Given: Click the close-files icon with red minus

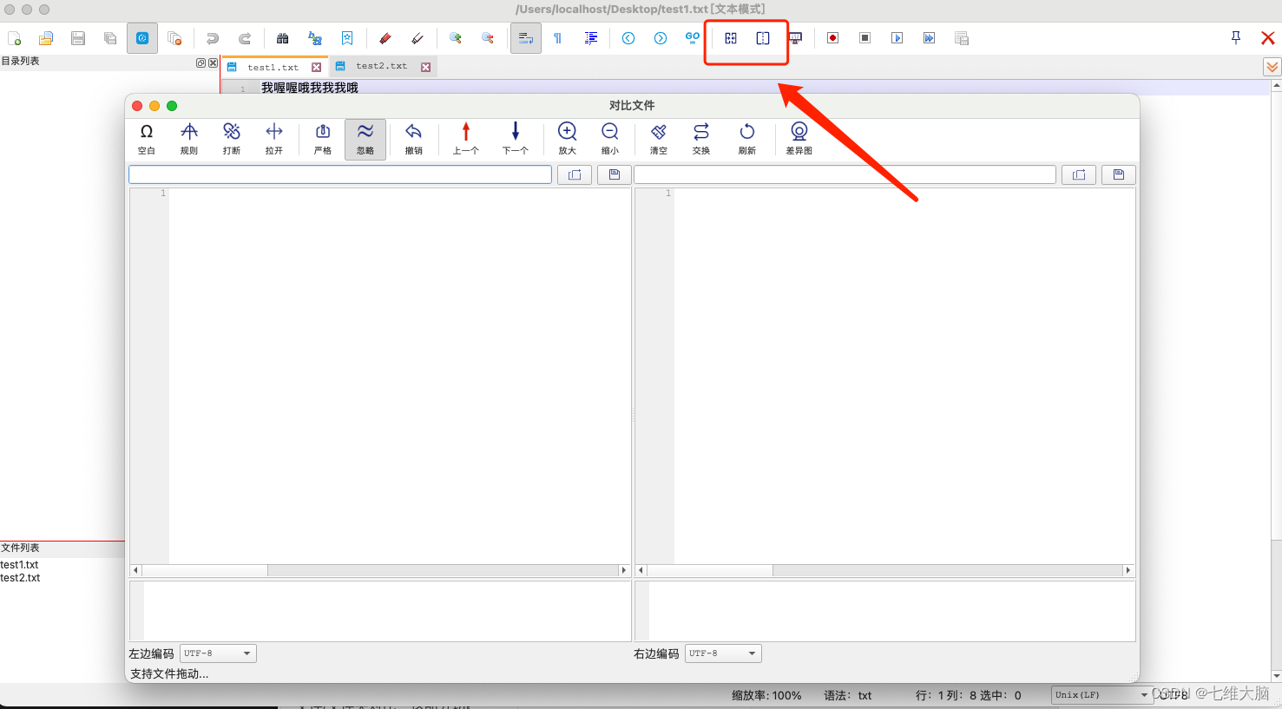Looking at the screenshot, I should coord(174,38).
